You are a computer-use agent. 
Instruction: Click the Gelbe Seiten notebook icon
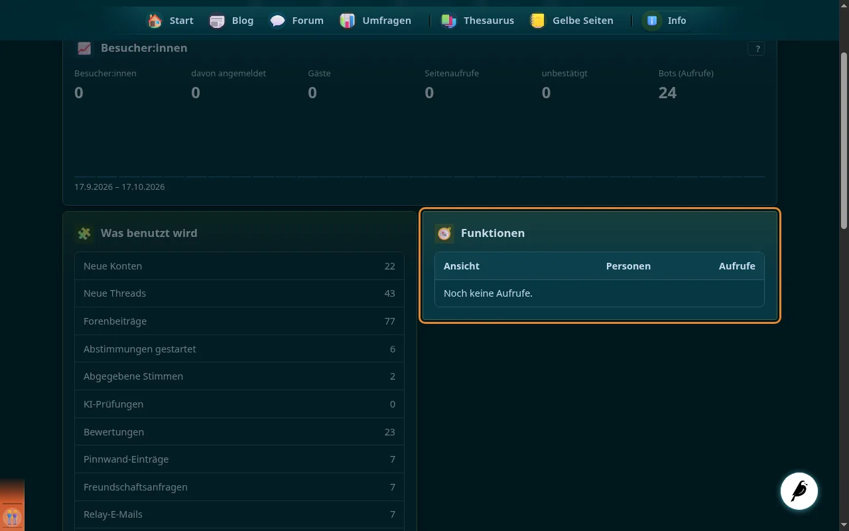(537, 21)
